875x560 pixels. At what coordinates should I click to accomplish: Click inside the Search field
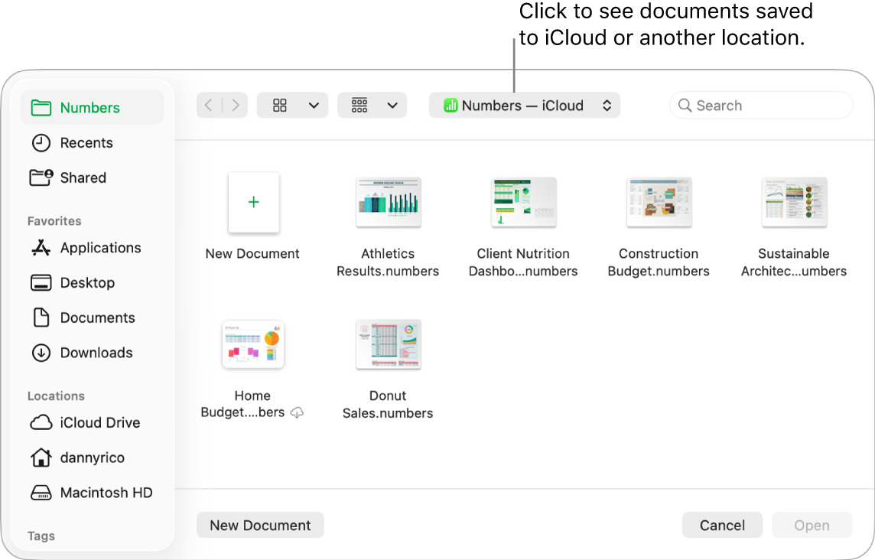click(x=760, y=105)
